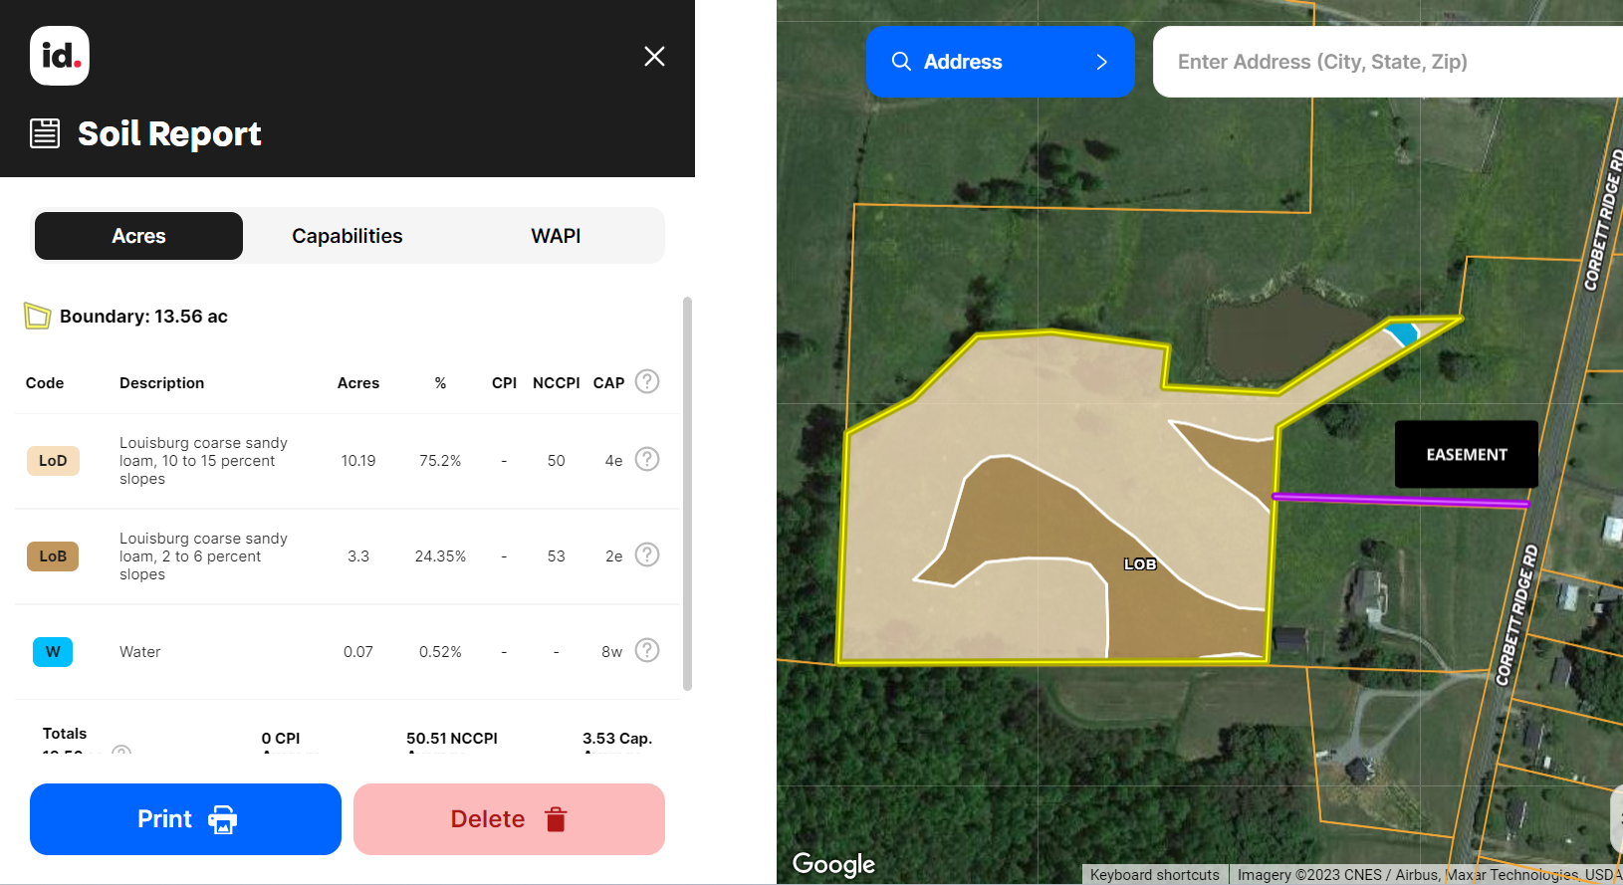
Task: Open the WAPI tab
Action: pyautogui.click(x=556, y=236)
